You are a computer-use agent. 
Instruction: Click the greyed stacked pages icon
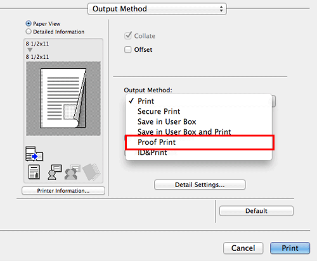click(x=91, y=172)
